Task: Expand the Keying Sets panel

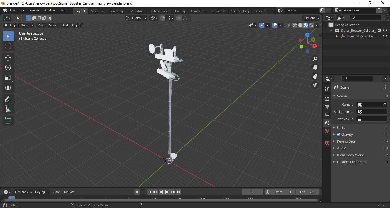Action: tap(346, 141)
